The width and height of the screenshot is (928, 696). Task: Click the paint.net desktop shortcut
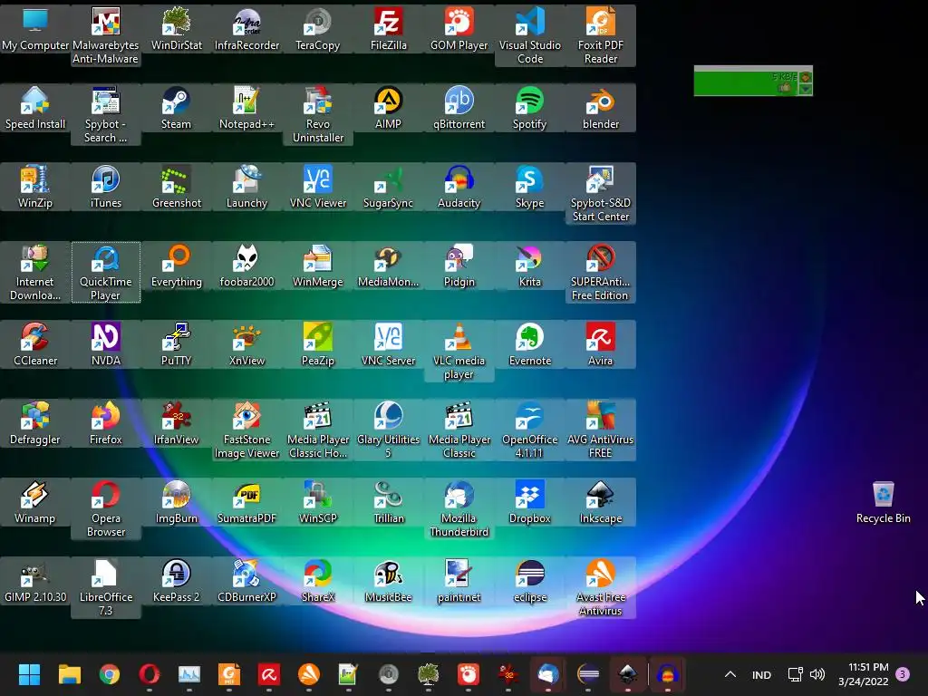tap(459, 581)
